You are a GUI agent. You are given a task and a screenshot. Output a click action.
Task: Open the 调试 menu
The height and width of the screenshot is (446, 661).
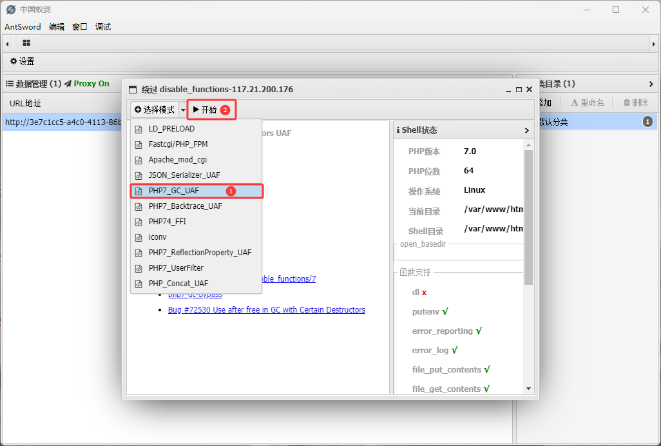[103, 27]
